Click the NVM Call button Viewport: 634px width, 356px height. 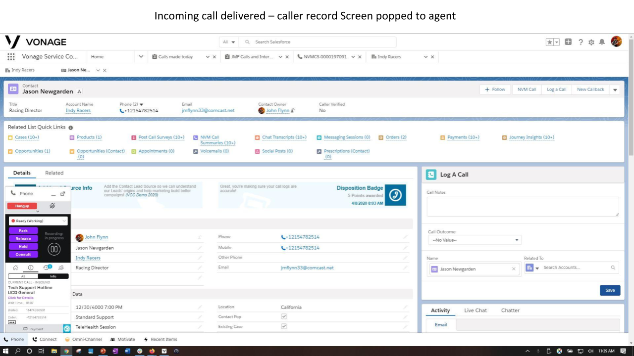click(x=527, y=89)
